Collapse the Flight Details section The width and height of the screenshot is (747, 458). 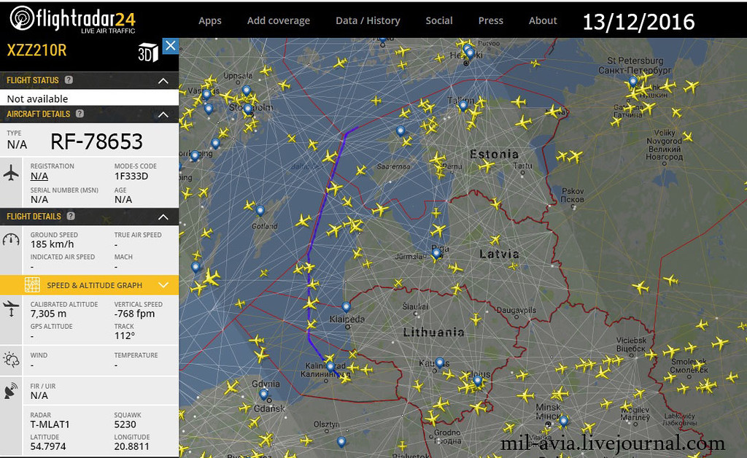[163, 217]
